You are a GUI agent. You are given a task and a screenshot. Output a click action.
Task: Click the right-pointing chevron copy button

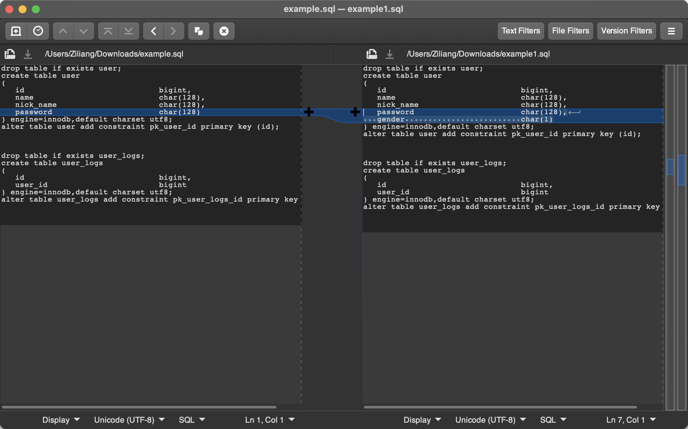click(x=173, y=31)
